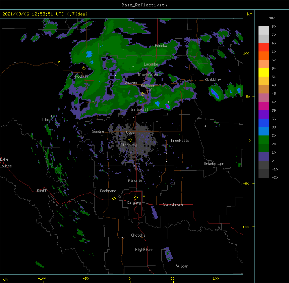Click the Calgary city label

(134, 203)
